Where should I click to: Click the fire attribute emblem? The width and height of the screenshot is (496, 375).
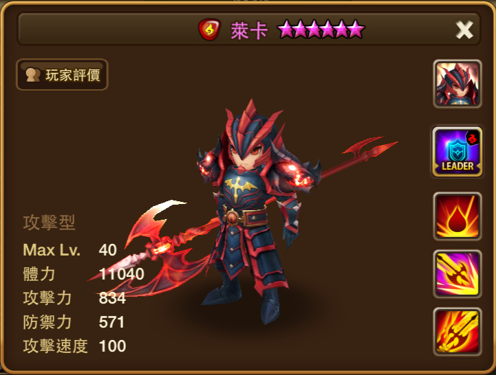(x=209, y=30)
